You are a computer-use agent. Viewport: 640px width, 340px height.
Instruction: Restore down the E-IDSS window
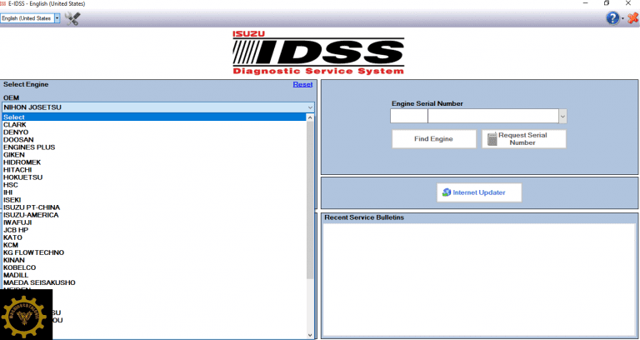point(607,3)
